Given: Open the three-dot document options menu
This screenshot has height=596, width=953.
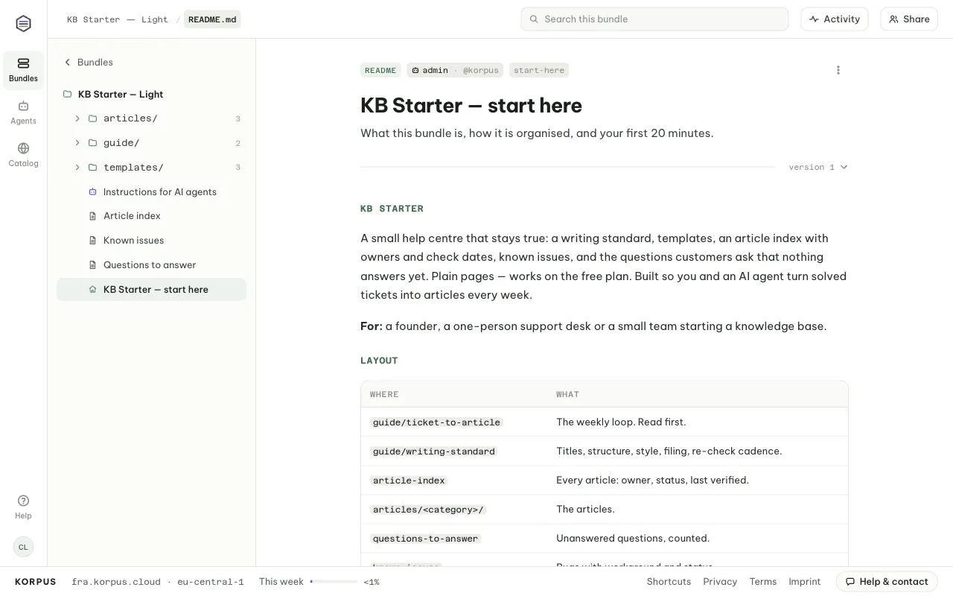Looking at the screenshot, I should [838, 70].
